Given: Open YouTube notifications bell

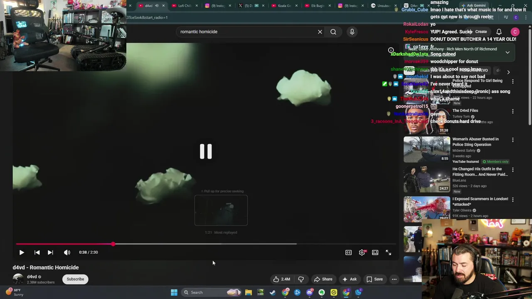Looking at the screenshot, I should pos(499,32).
